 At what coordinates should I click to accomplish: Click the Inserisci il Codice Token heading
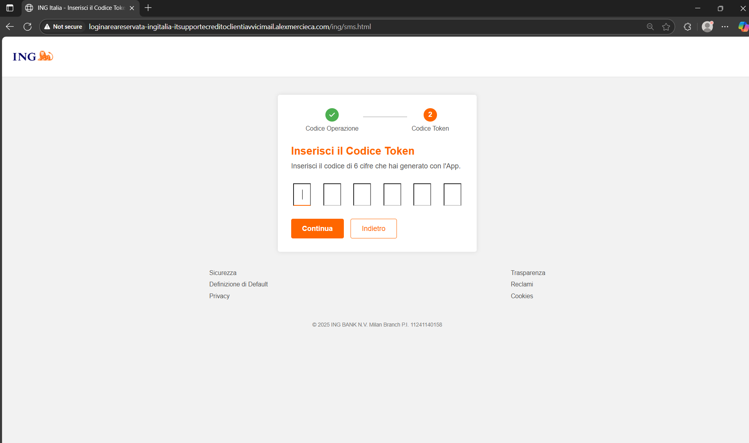pyautogui.click(x=352, y=151)
